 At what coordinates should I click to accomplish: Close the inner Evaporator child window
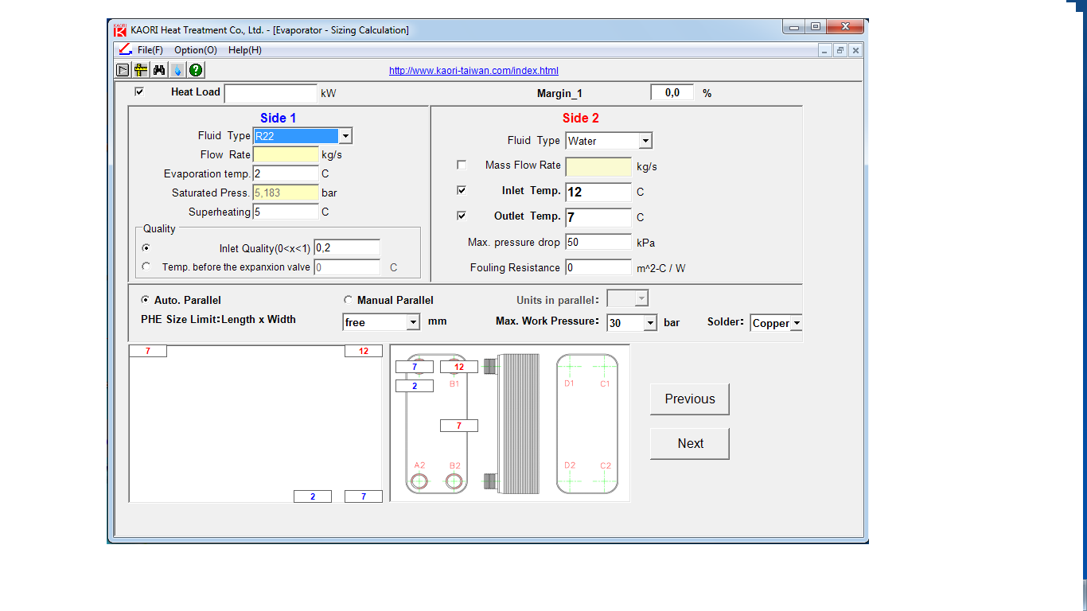(x=855, y=50)
